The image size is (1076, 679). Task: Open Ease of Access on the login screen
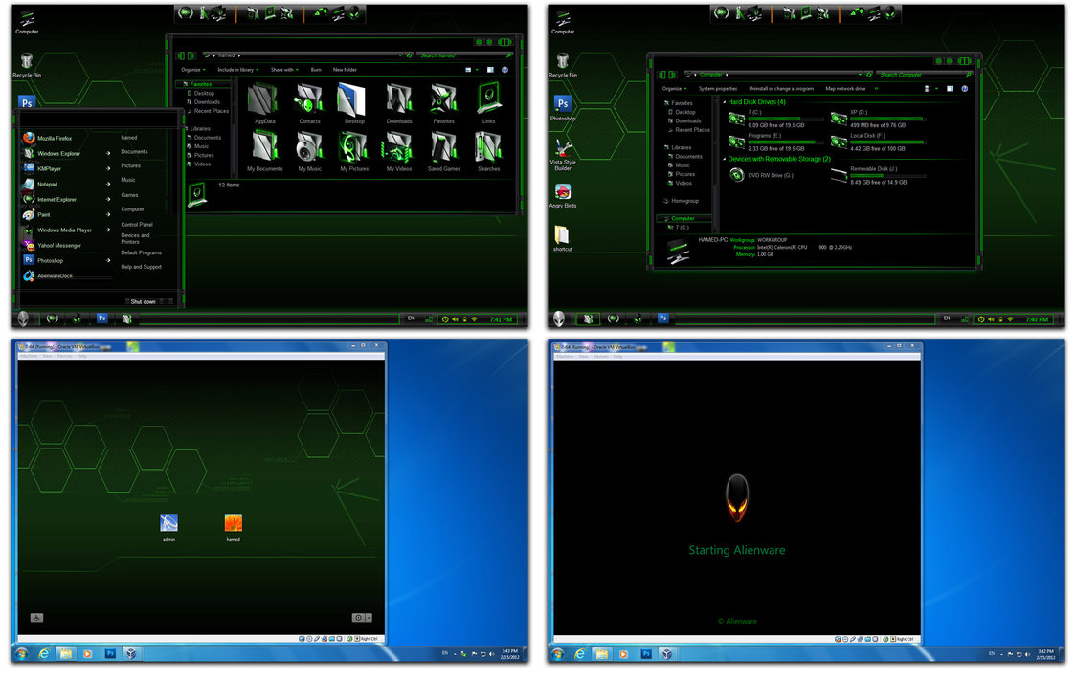(x=37, y=617)
